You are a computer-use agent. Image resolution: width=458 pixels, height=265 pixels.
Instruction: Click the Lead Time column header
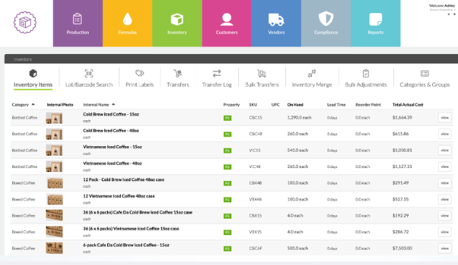tap(337, 104)
